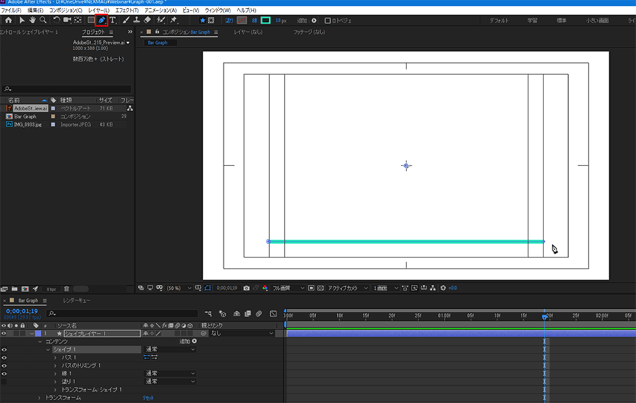Screen dimensions: 636x403
Task: Take a snapshot with camera icon
Action: point(246,288)
